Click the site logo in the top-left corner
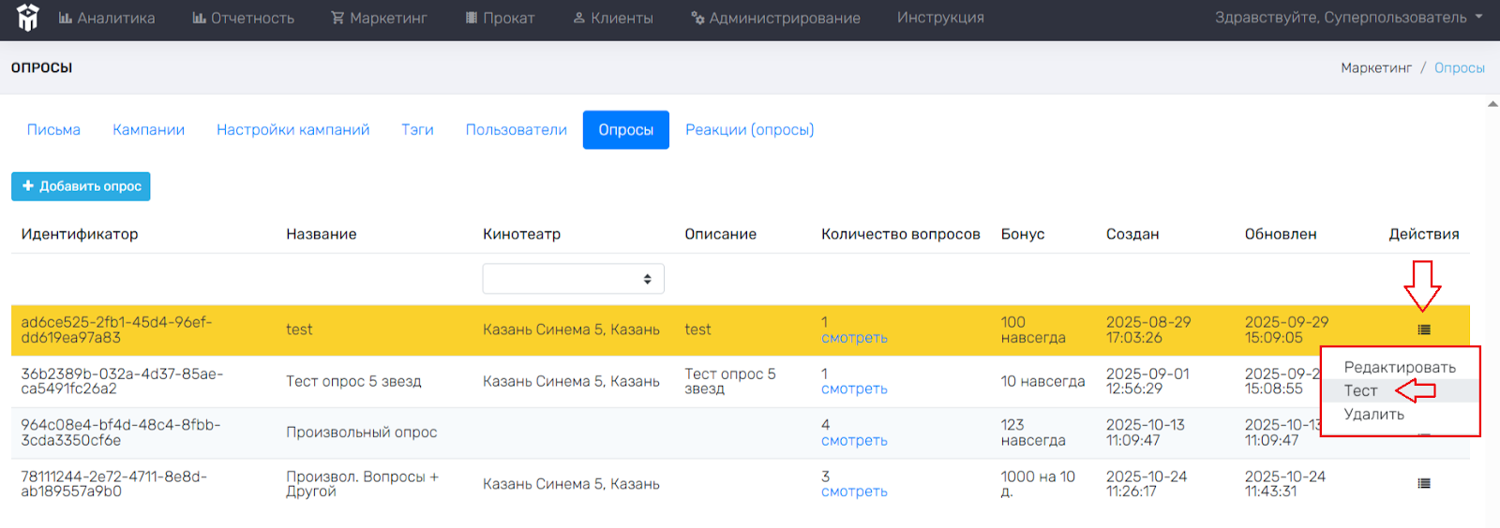 point(28,18)
